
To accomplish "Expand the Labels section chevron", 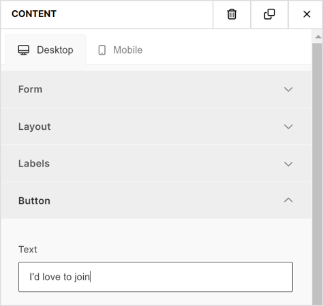I will coord(288,164).
